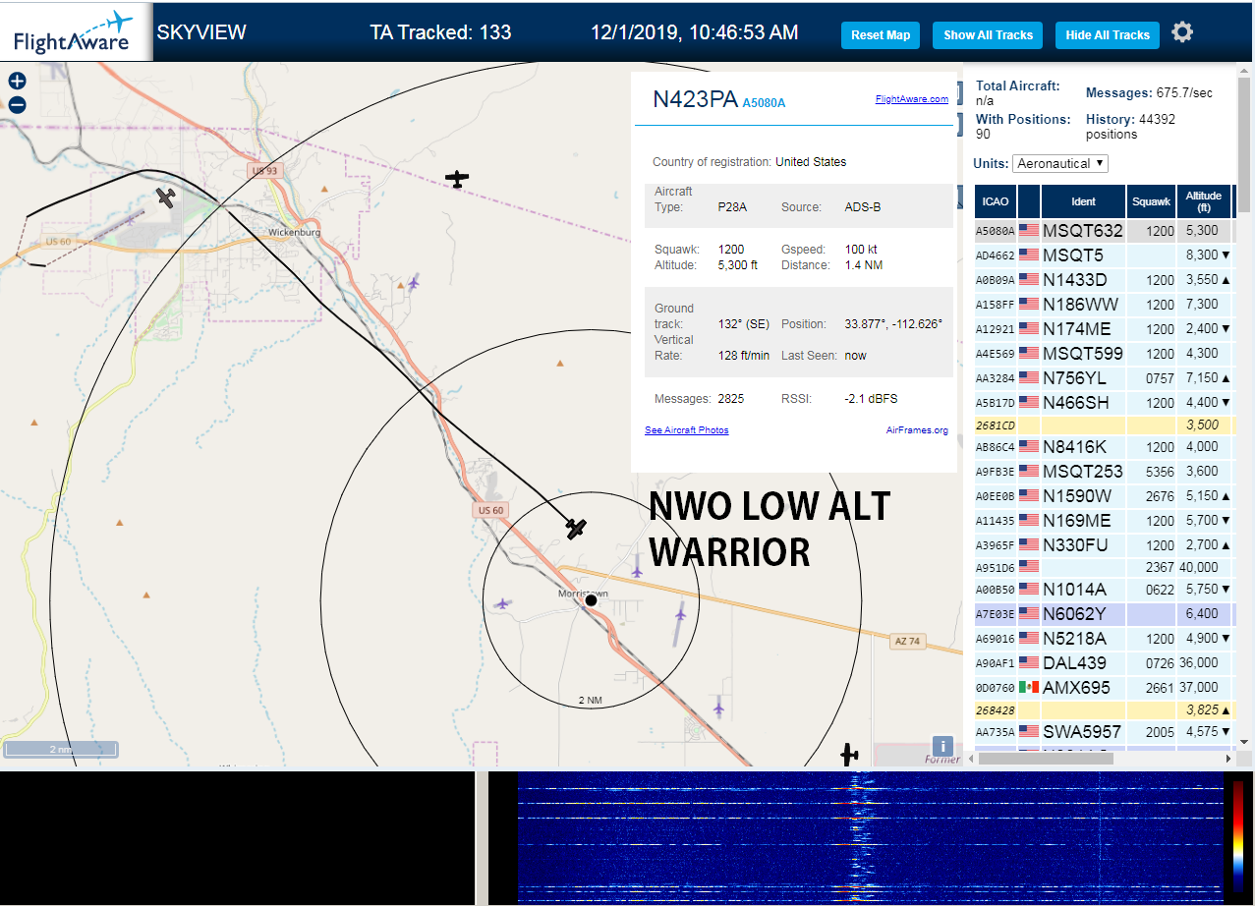1255x907 pixels.
Task: Click the Mexico flag in AMX695 row
Action: point(1029,687)
